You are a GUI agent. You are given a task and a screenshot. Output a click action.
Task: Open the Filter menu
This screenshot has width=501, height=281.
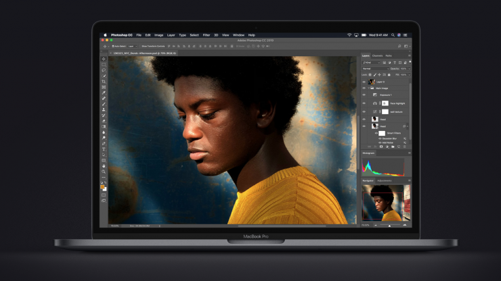point(206,34)
